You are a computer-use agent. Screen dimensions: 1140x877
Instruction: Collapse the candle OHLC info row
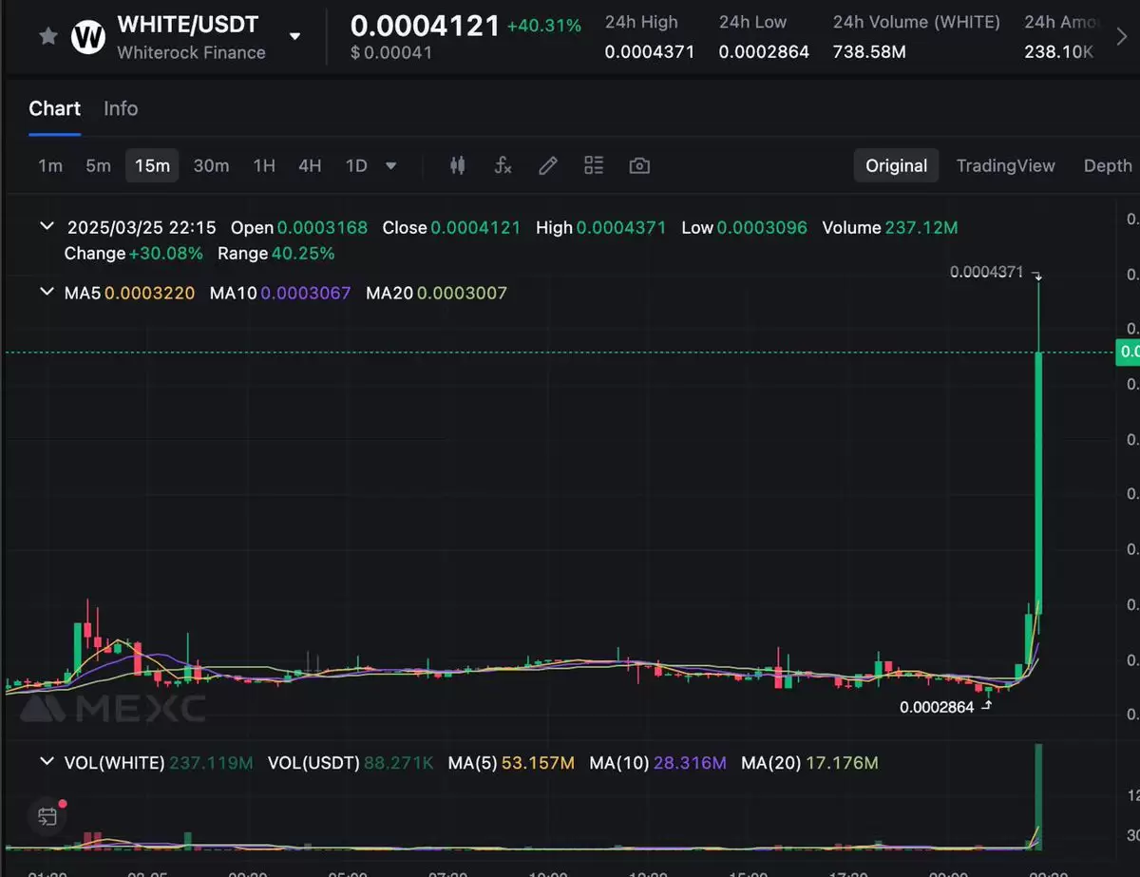click(x=46, y=227)
